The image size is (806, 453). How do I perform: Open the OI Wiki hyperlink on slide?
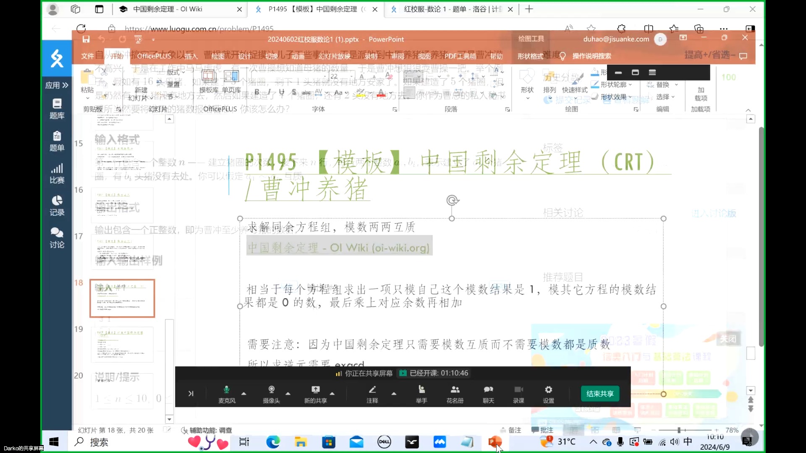click(339, 247)
